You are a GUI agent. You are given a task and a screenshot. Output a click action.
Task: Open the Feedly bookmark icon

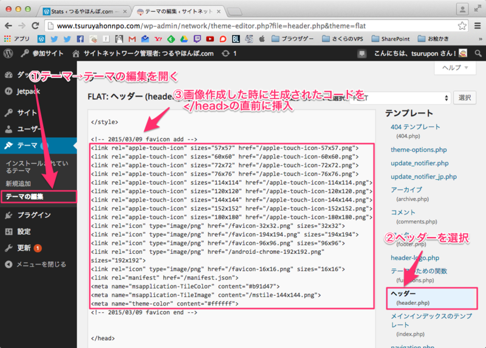pyautogui.click(x=171, y=39)
